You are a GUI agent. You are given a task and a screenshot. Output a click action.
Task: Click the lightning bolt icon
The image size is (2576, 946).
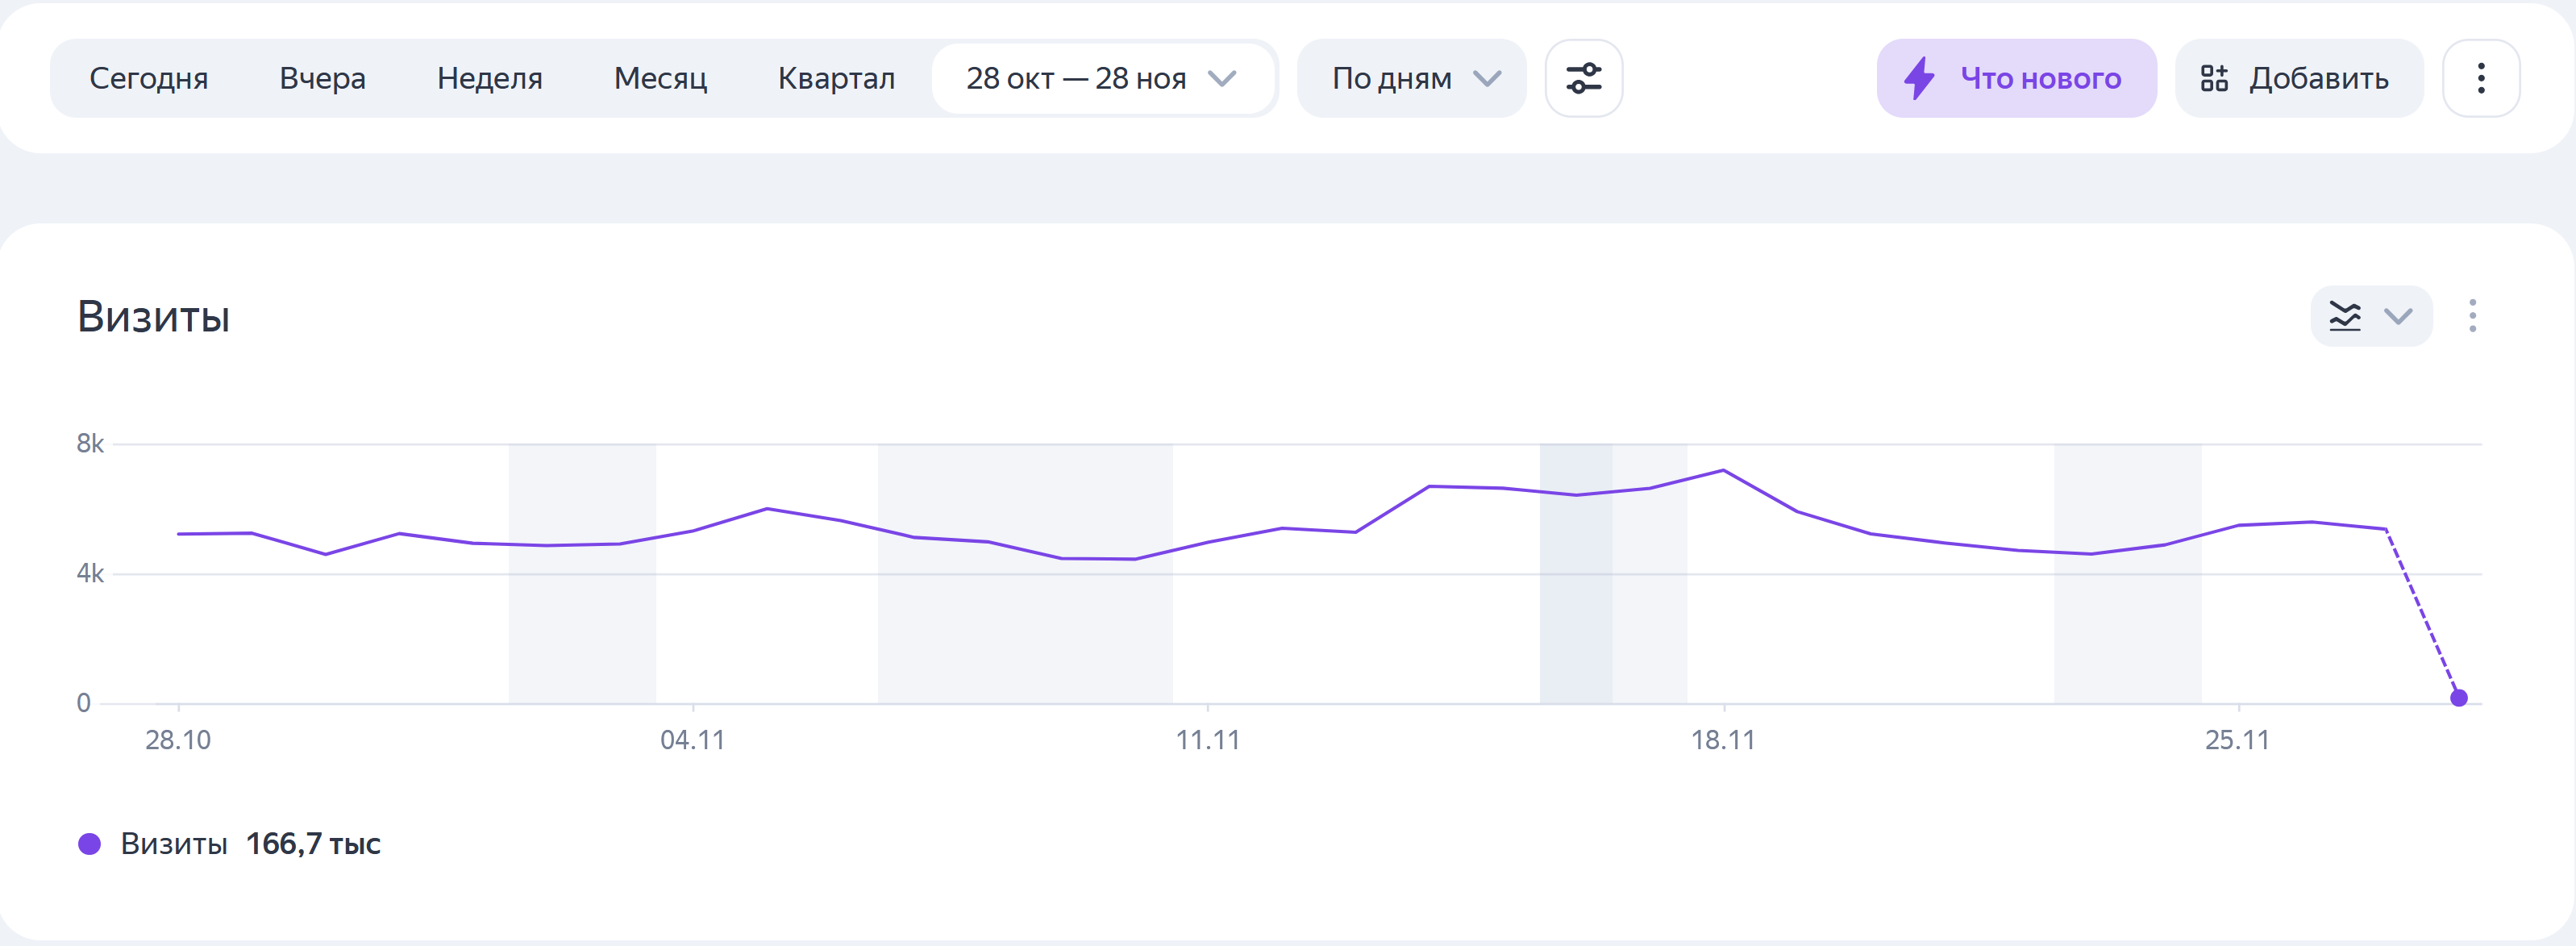pyautogui.click(x=1918, y=78)
